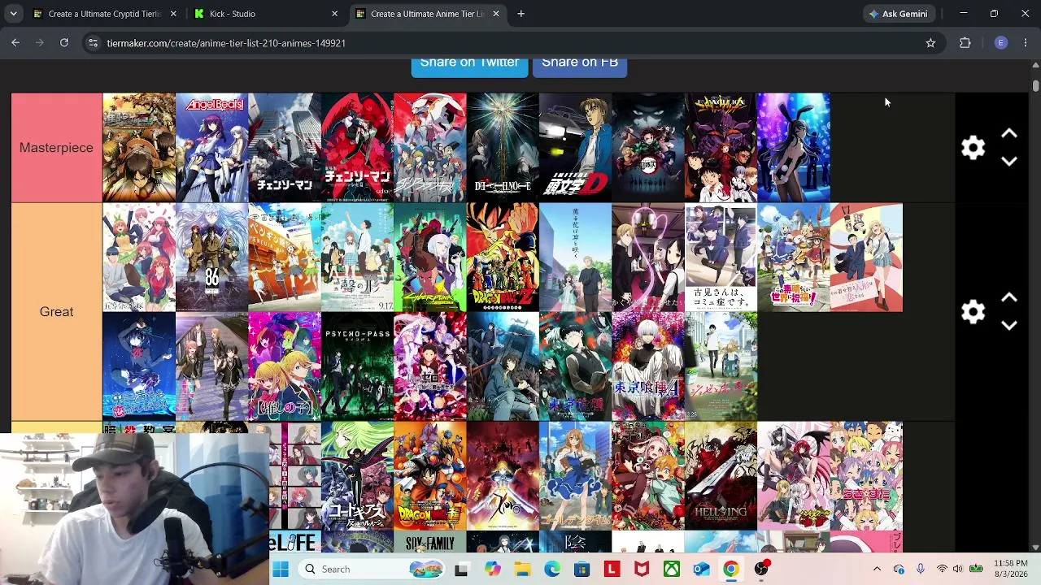This screenshot has width=1041, height=585.
Task: Select the Create a Ultimate Anime Tier List tab
Action: point(427,14)
